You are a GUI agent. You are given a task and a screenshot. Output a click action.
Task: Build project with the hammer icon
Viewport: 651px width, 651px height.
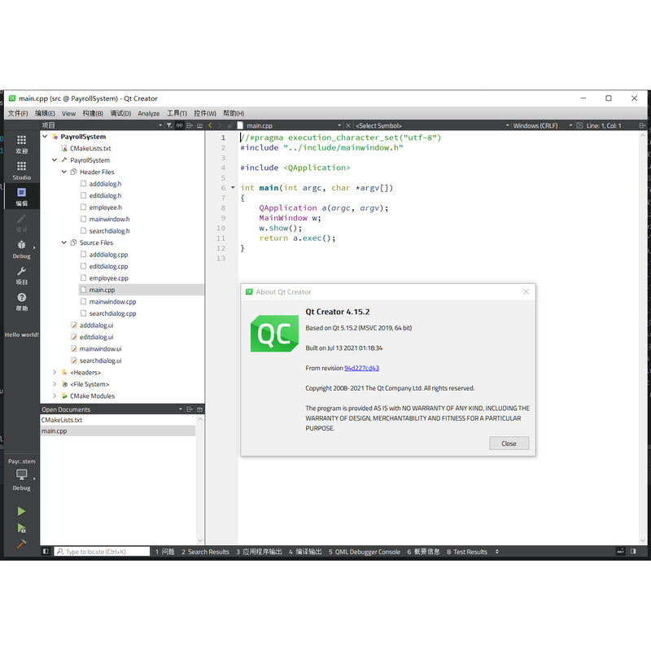[x=22, y=544]
